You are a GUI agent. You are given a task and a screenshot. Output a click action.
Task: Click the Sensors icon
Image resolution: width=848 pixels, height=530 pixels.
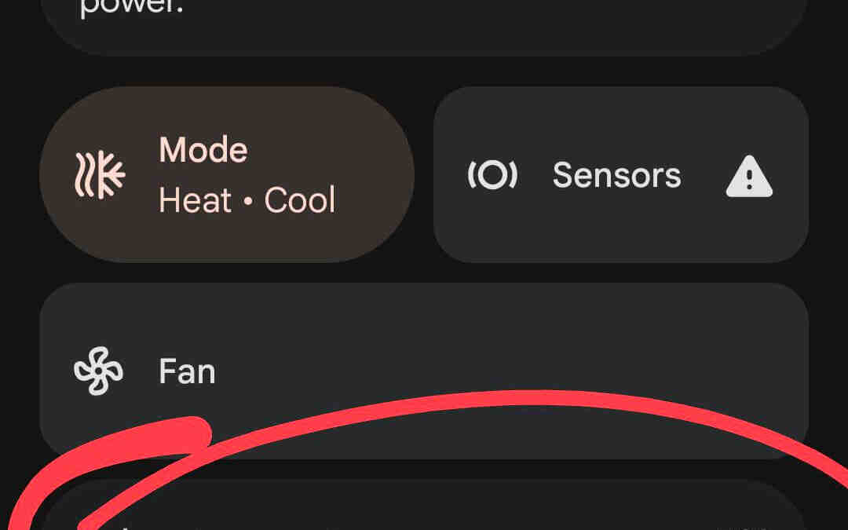pyautogui.click(x=492, y=175)
